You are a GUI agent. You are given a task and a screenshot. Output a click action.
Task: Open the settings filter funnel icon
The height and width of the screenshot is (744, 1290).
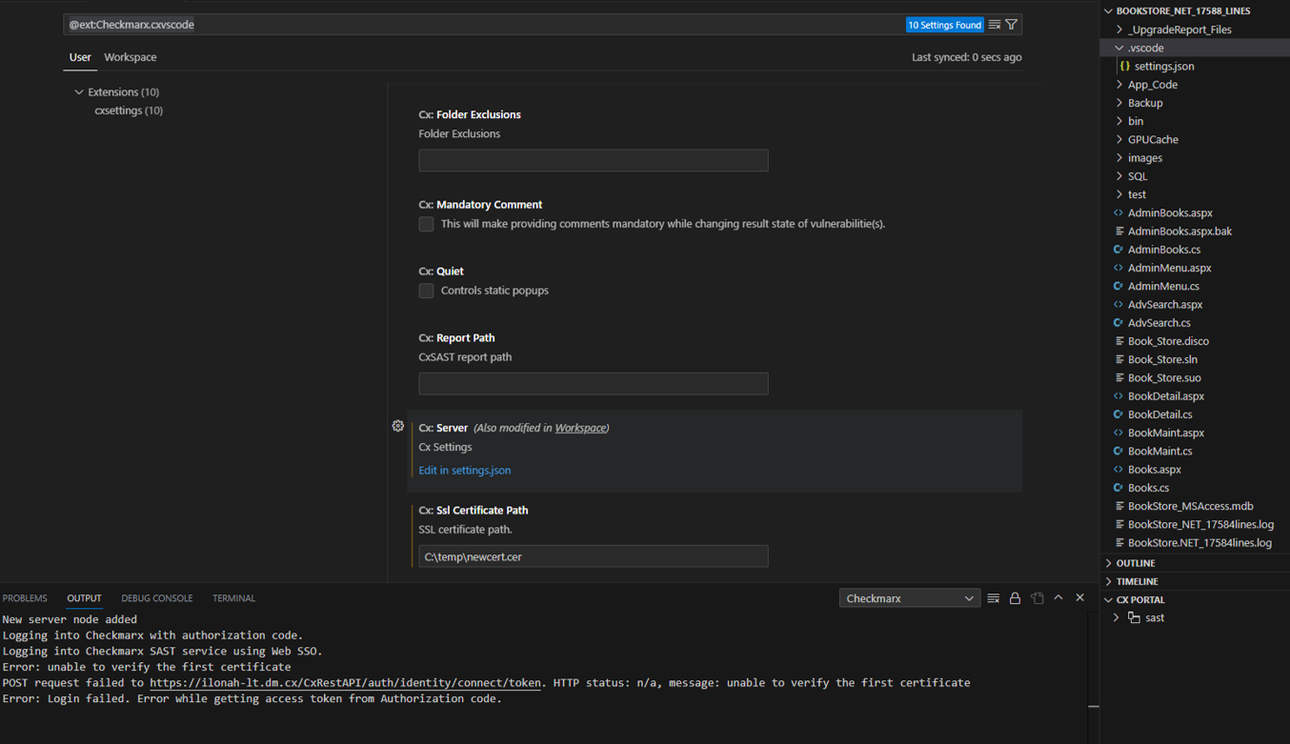click(x=1012, y=25)
